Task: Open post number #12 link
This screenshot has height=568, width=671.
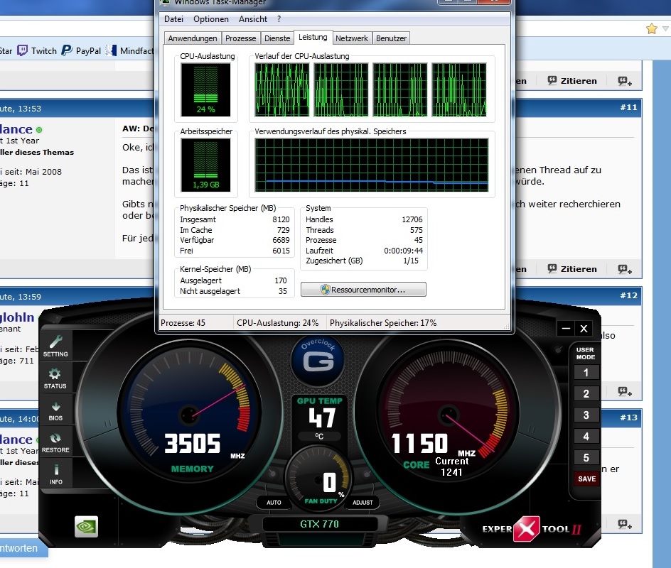Action: 628,295
